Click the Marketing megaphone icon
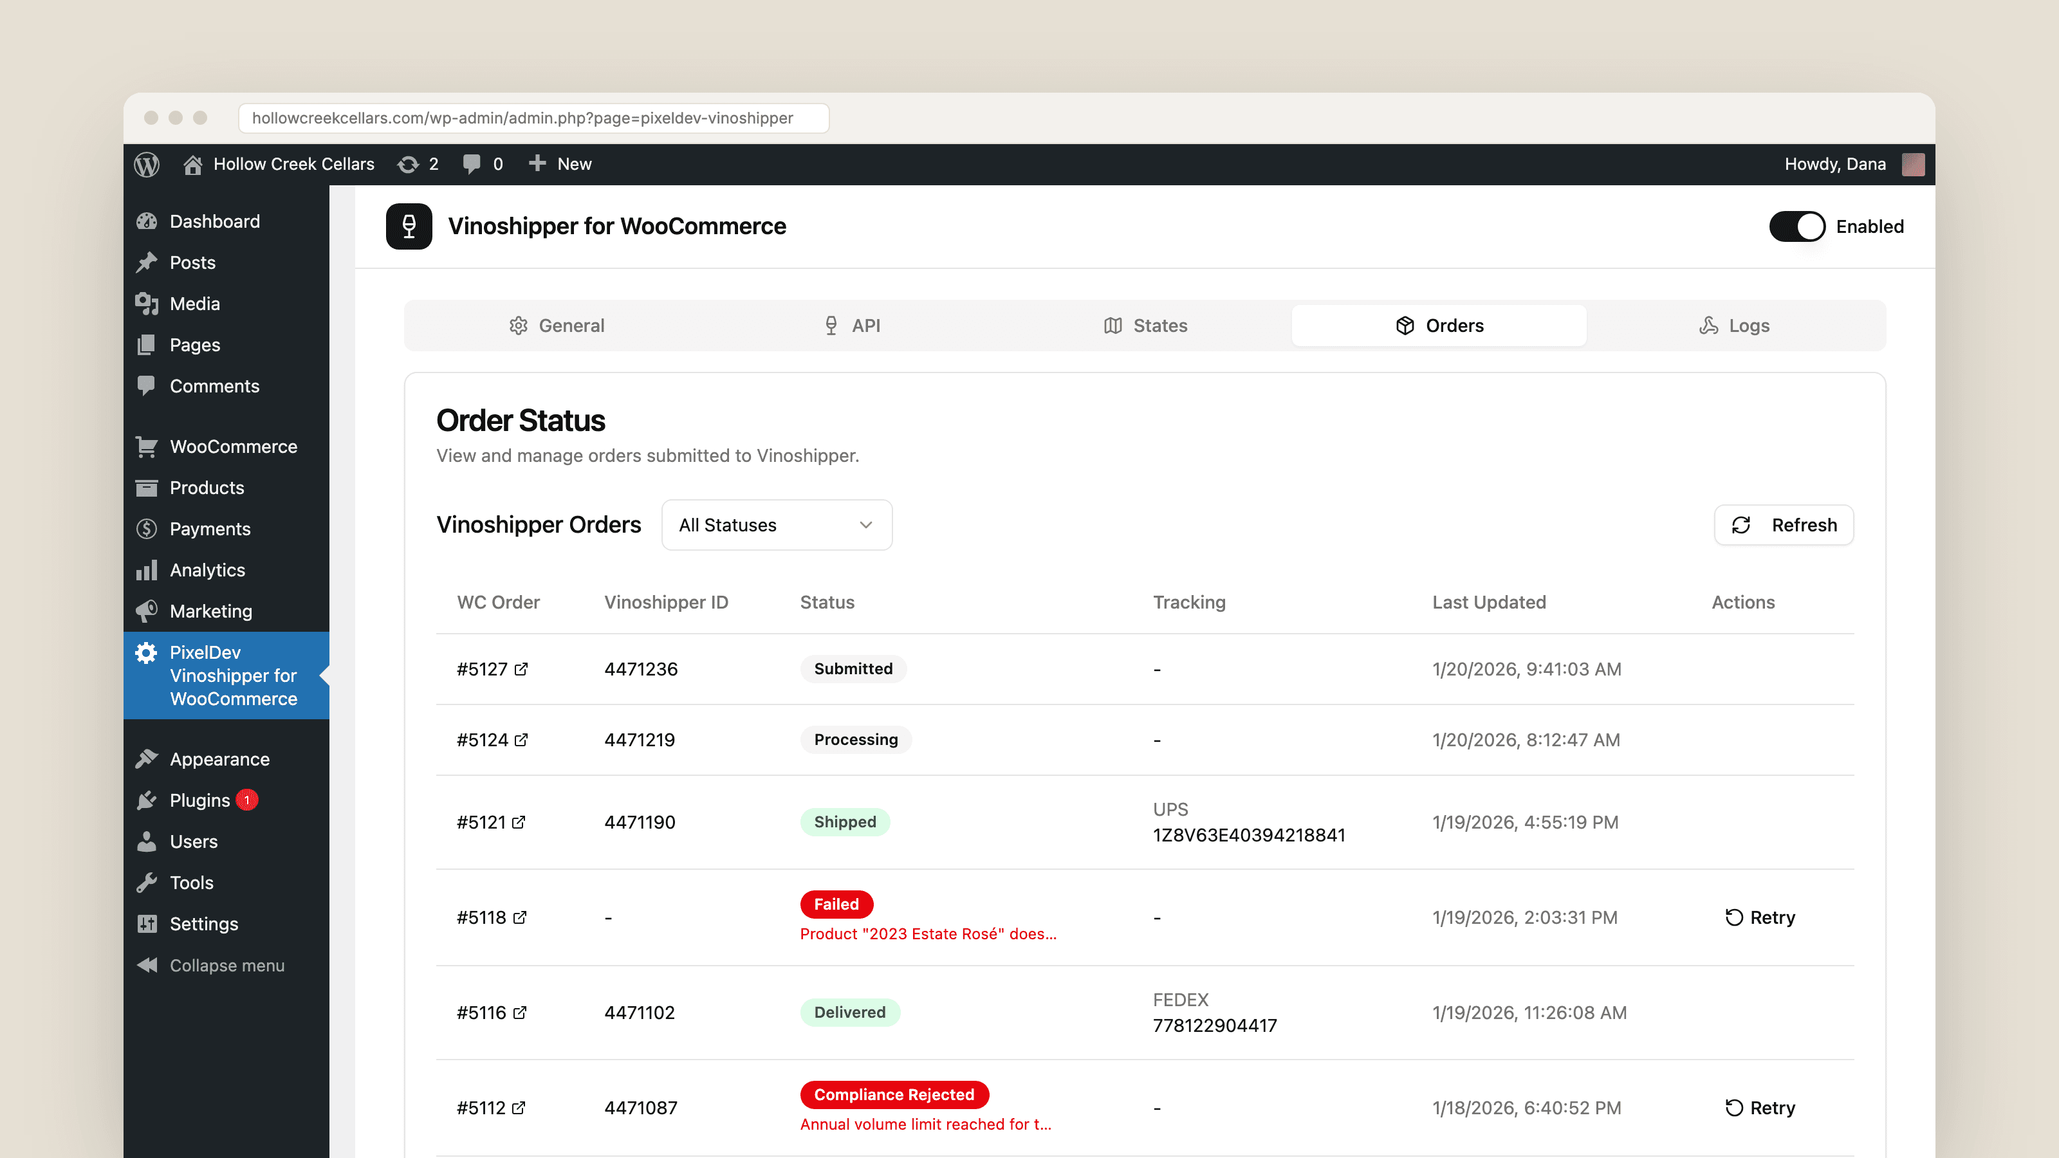This screenshot has height=1158, width=2059. 147,611
